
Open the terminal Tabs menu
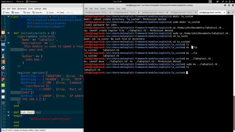coord(118,9)
